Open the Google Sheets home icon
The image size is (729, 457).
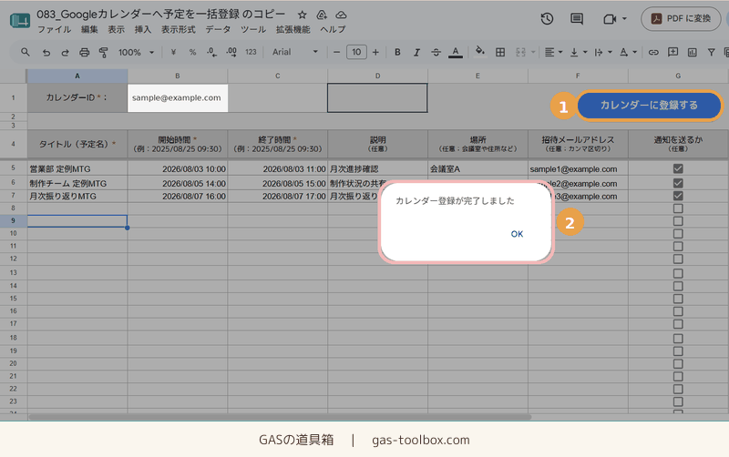(x=20, y=20)
